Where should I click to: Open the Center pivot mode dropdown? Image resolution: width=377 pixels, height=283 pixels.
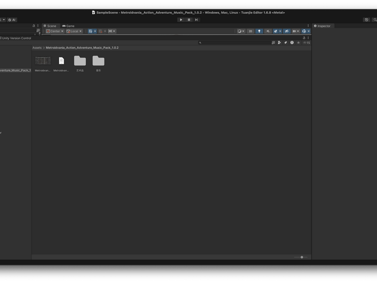(55, 31)
